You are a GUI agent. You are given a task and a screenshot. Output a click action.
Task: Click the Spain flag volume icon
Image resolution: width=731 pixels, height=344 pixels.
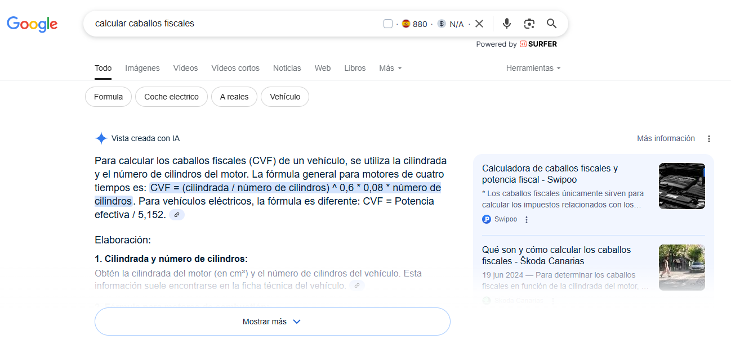point(405,24)
